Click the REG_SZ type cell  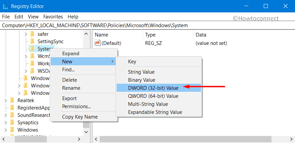[x=154, y=43]
